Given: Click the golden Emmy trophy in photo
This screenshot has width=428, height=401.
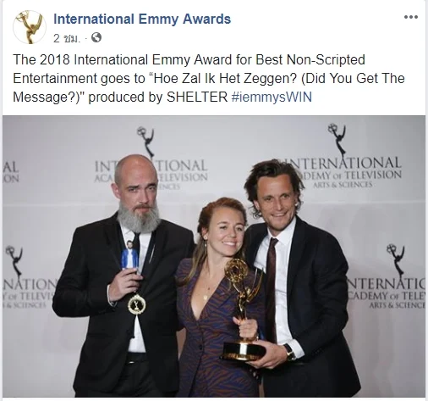Looking at the screenshot, I should [x=244, y=309].
